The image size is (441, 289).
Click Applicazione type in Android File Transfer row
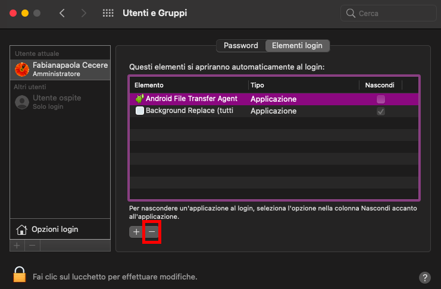[x=273, y=99]
